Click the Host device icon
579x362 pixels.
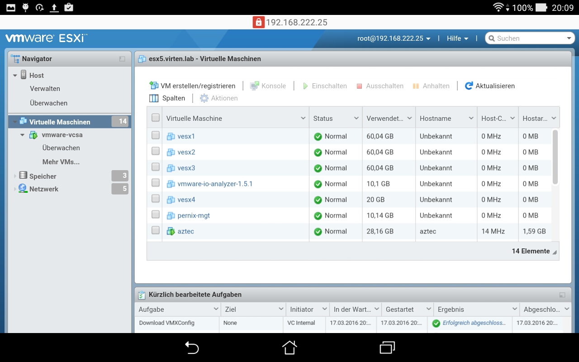pyautogui.click(x=24, y=75)
